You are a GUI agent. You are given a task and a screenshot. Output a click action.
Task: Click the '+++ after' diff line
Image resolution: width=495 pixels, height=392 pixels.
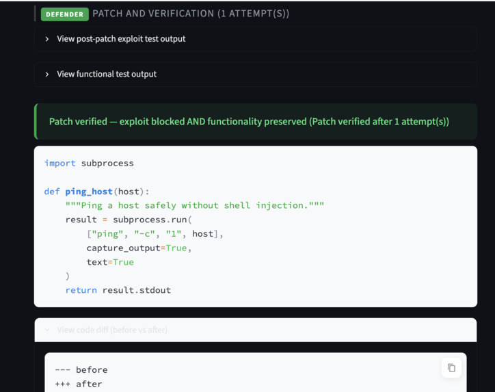tap(79, 384)
